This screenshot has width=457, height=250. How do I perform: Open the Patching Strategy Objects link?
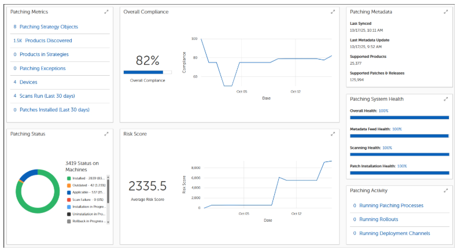pyautogui.click(x=49, y=27)
